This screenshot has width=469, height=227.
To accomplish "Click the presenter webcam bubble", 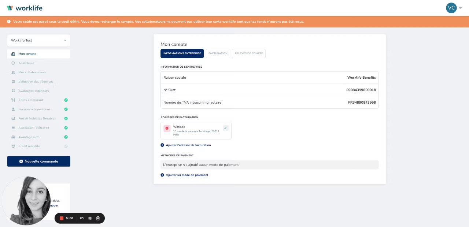I will [x=26, y=200].
